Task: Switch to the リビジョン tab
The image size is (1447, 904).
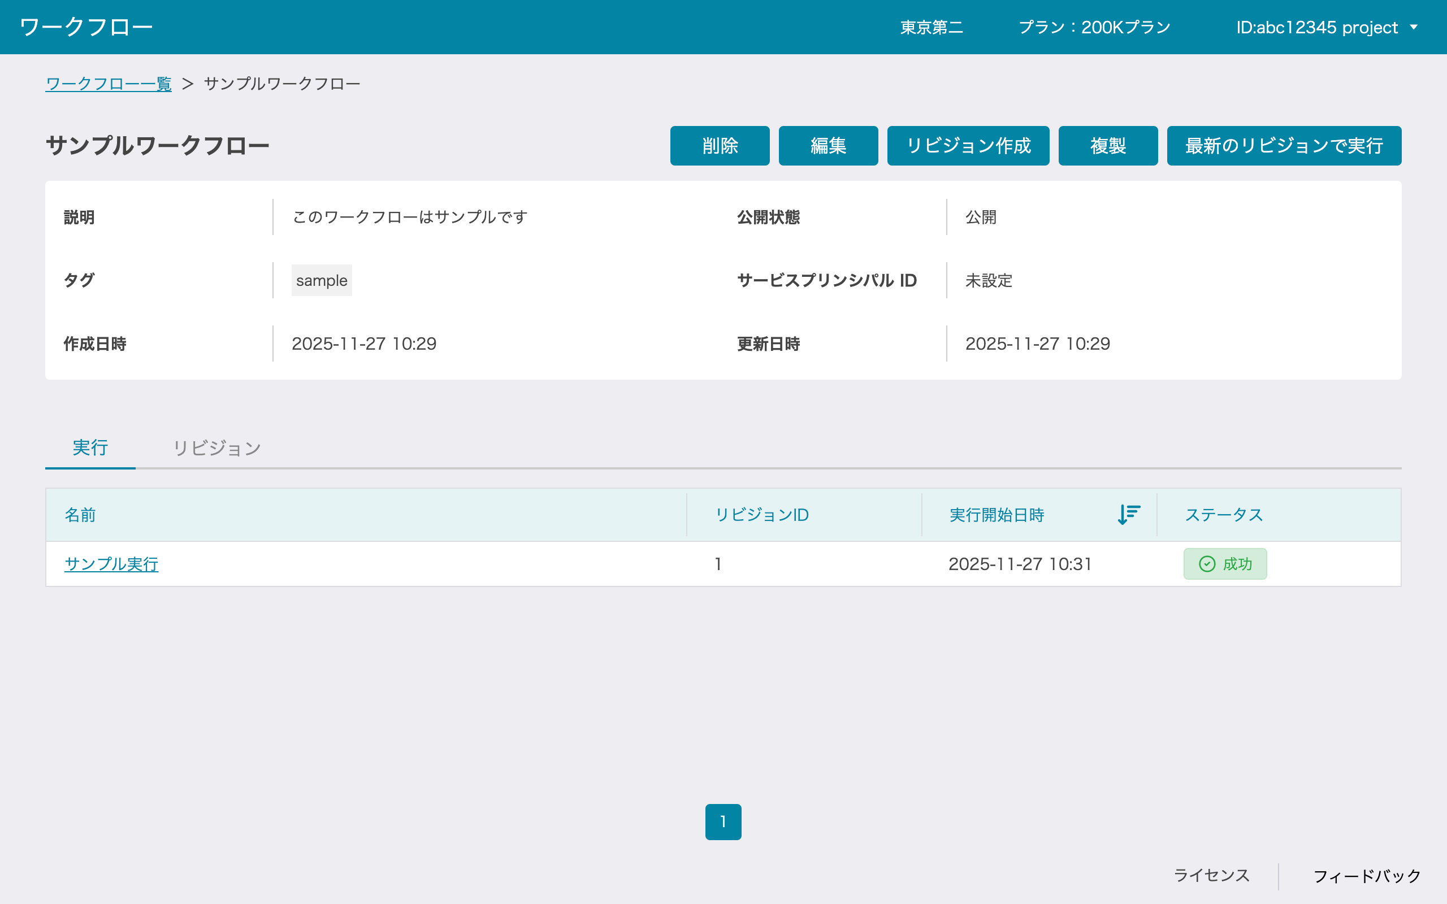Action: click(x=216, y=448)
